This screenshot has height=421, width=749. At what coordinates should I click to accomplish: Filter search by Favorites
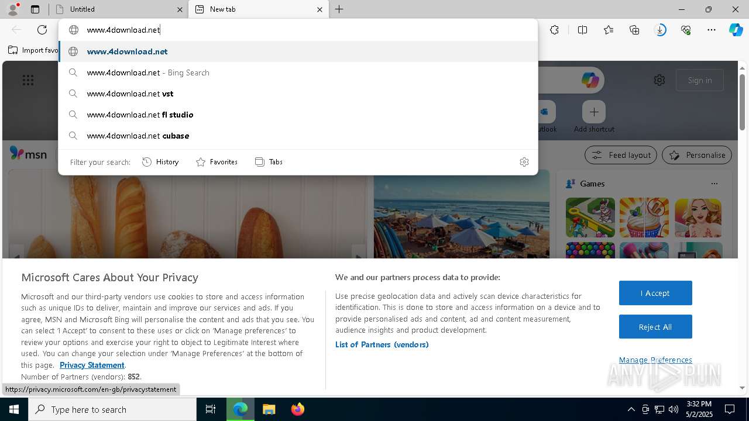[217, 162]
